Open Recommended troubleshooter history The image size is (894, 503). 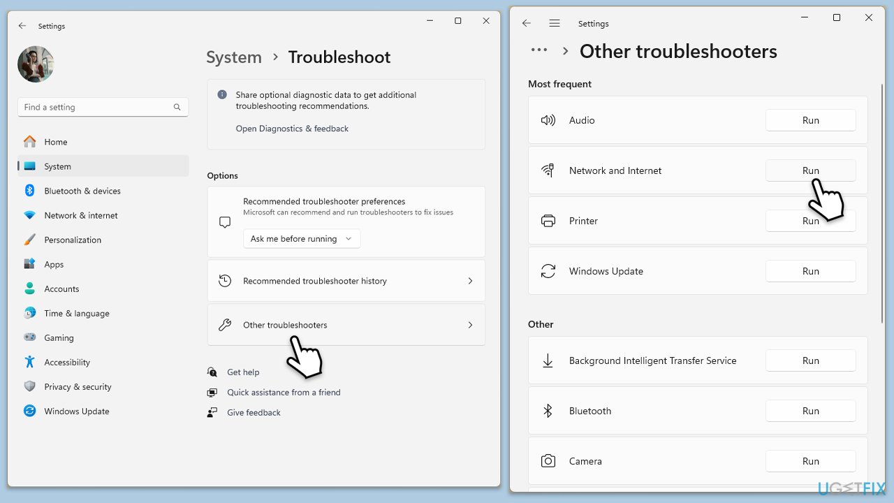[x=346, y=281]
